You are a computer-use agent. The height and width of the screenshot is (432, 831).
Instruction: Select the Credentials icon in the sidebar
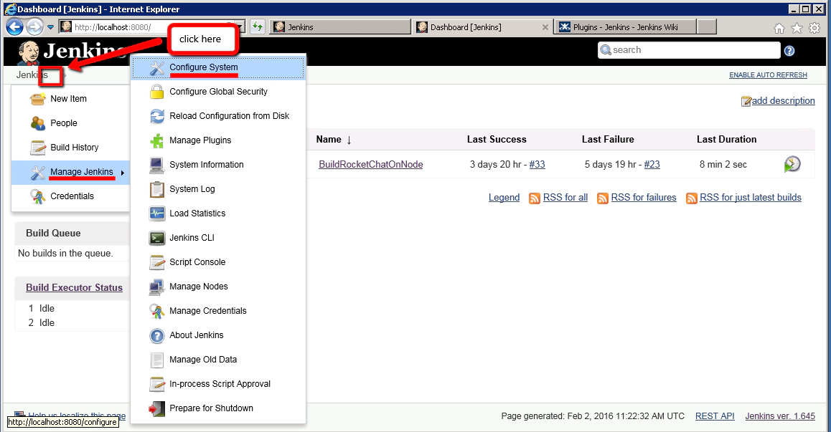pos(39,195)
